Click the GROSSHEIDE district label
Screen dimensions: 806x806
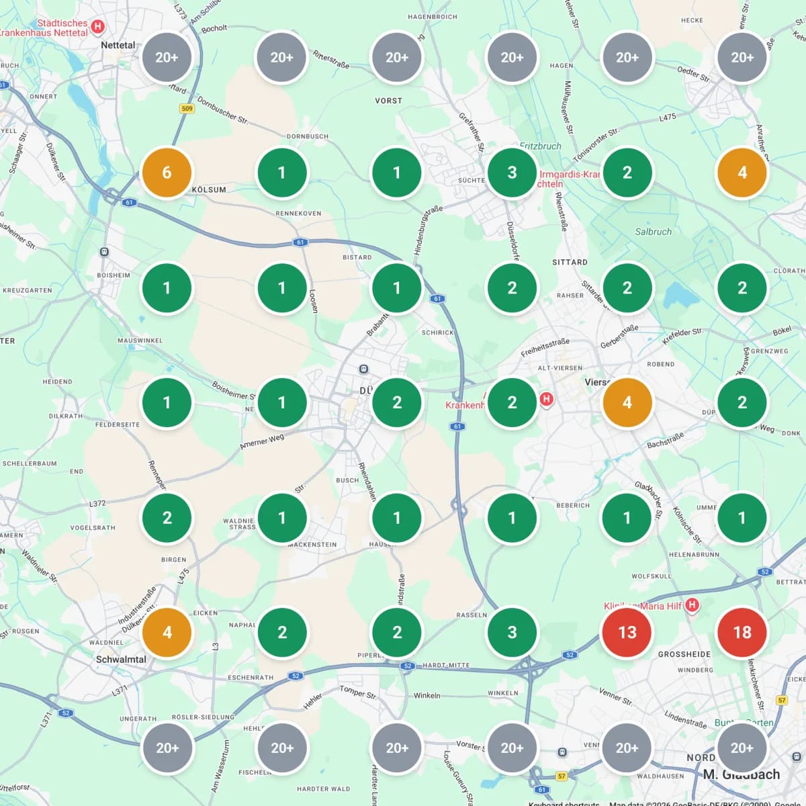point(684,654)
